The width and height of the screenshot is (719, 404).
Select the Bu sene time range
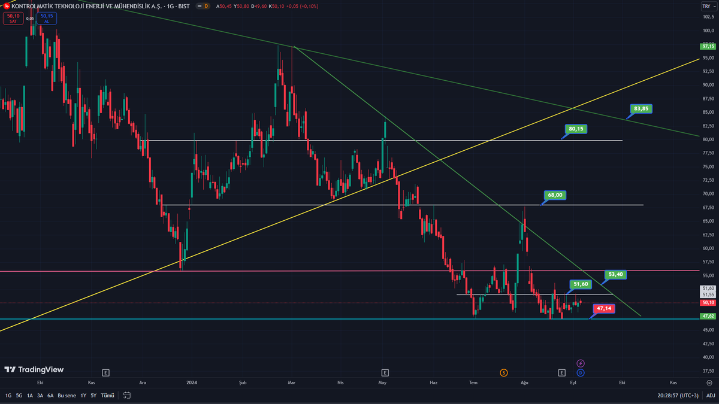(67, 396)
